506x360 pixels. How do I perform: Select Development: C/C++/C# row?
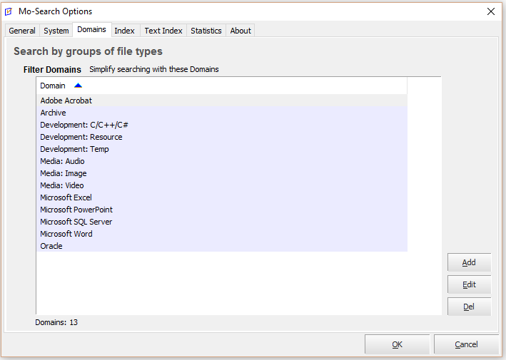(222, 125)
